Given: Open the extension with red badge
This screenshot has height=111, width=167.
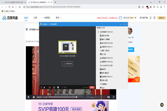Looking at the screenshot, I should pyautogui.click(x=147, y=7).
